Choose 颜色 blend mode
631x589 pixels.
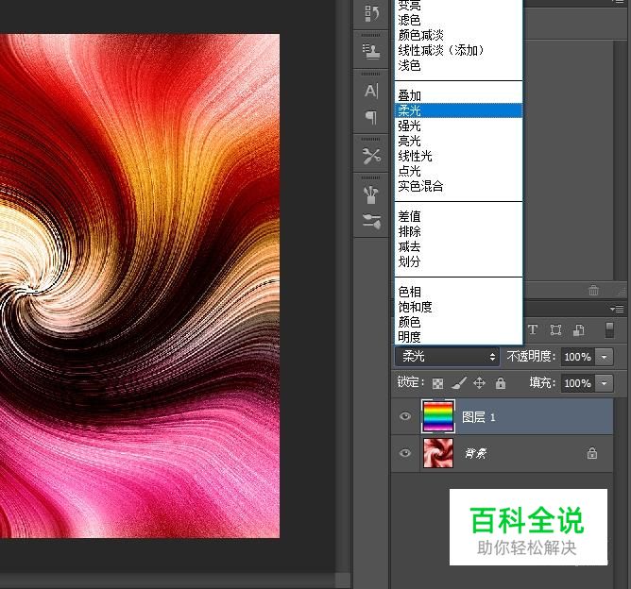(458, 322)
